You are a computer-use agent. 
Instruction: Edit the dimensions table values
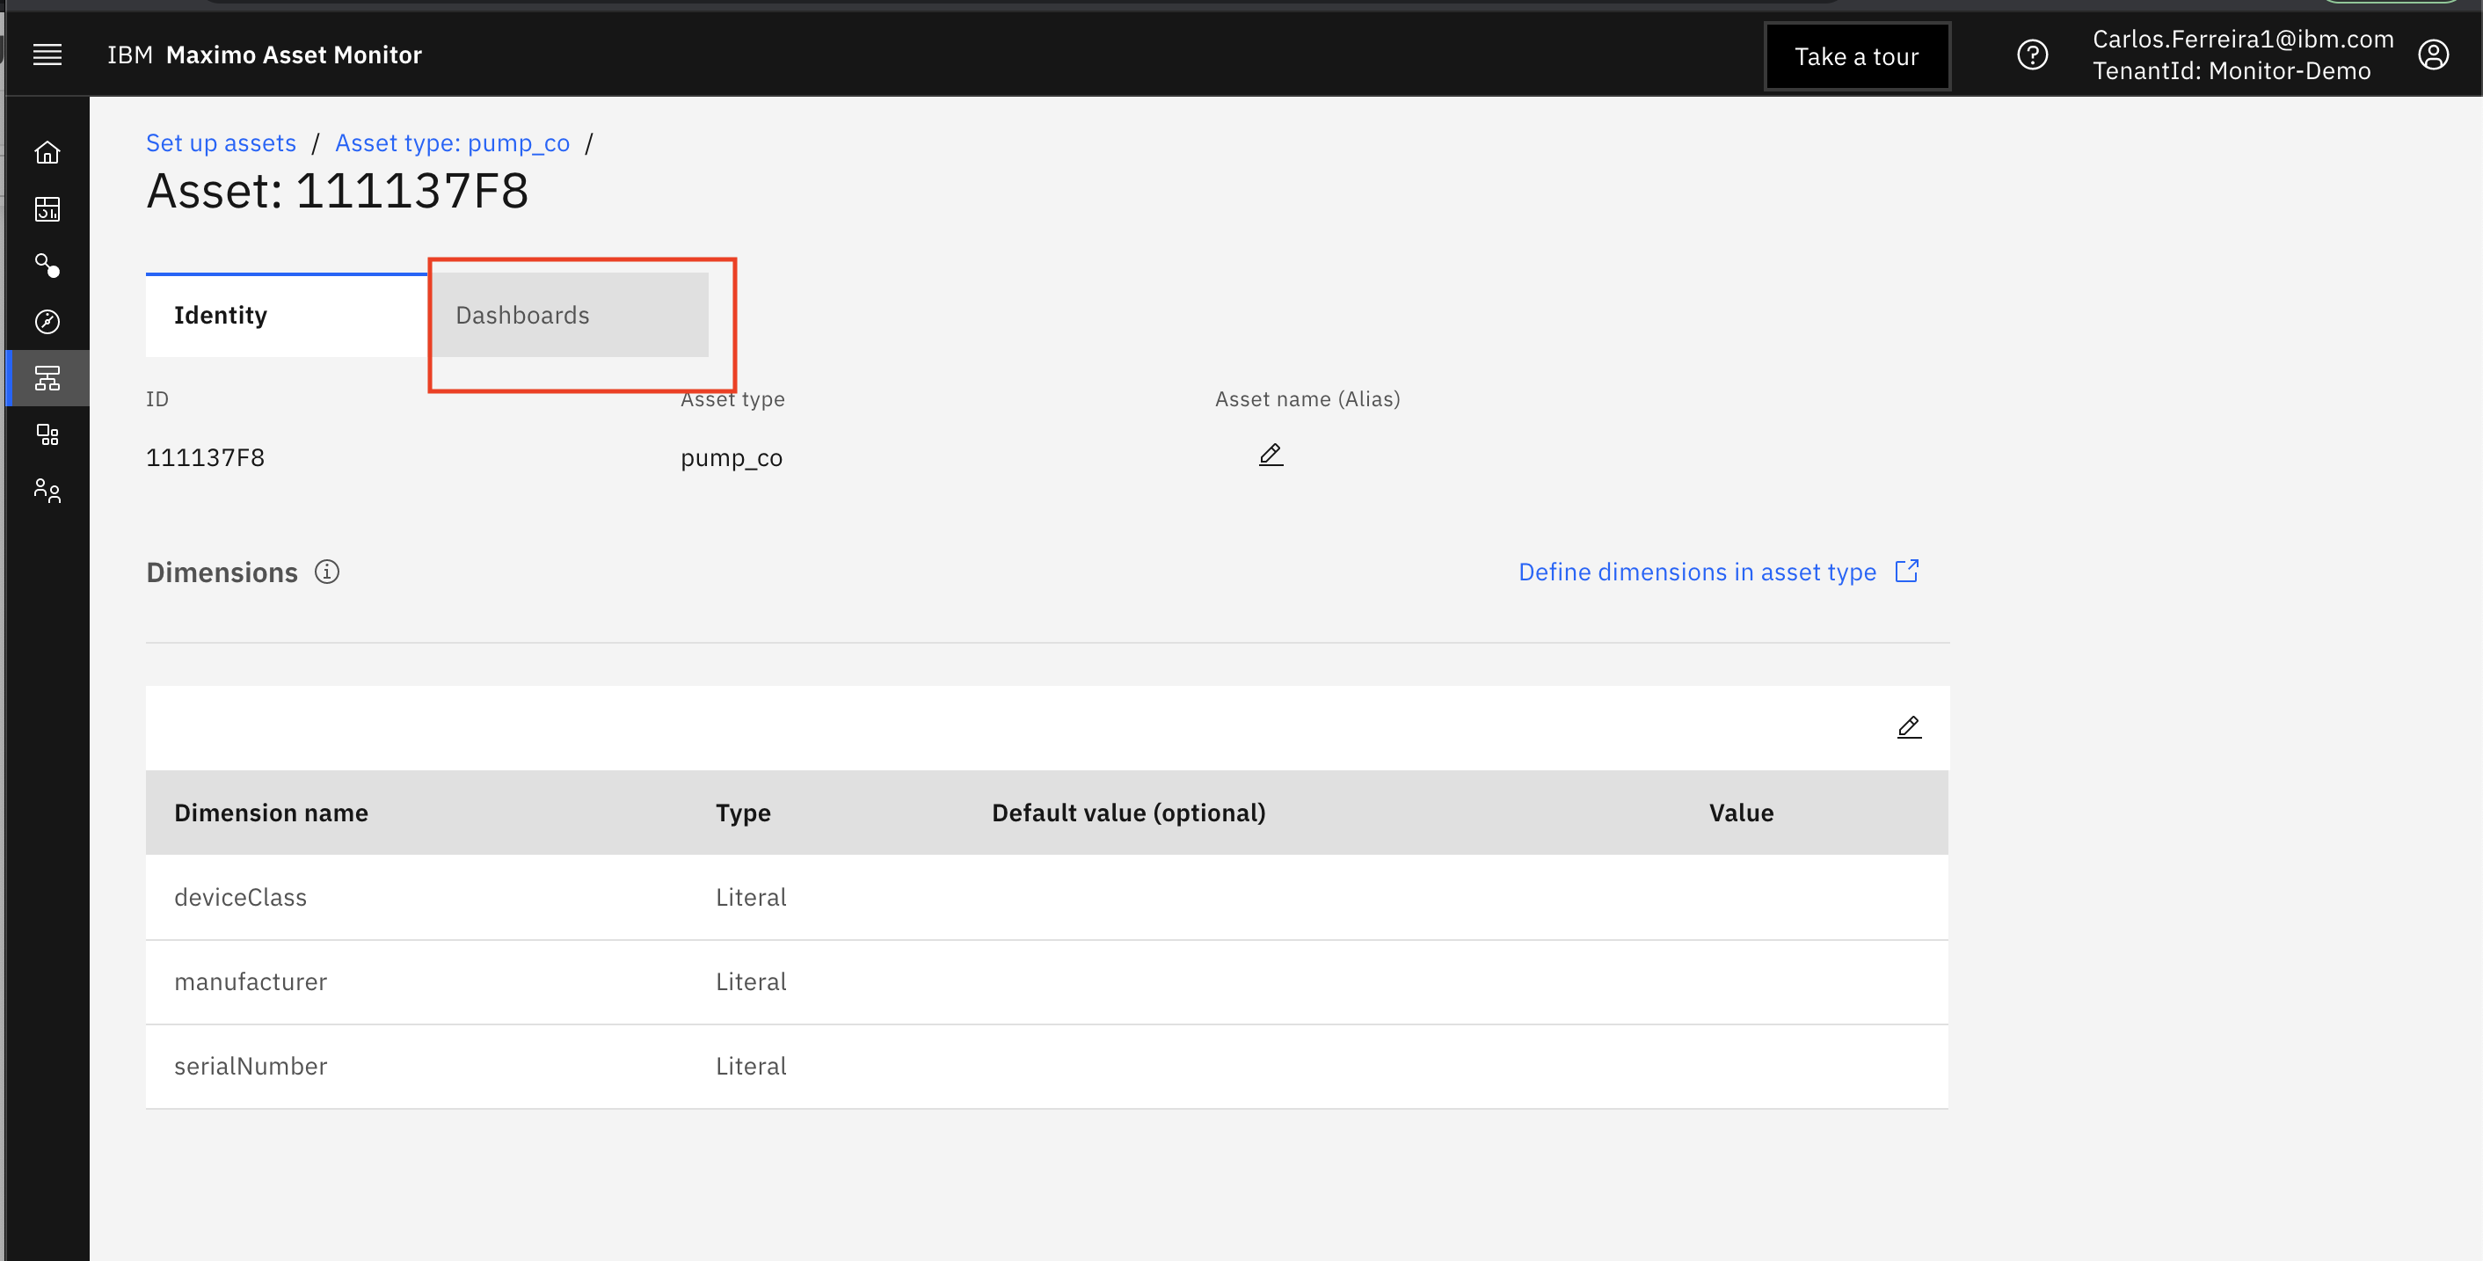coord(1909,727)
